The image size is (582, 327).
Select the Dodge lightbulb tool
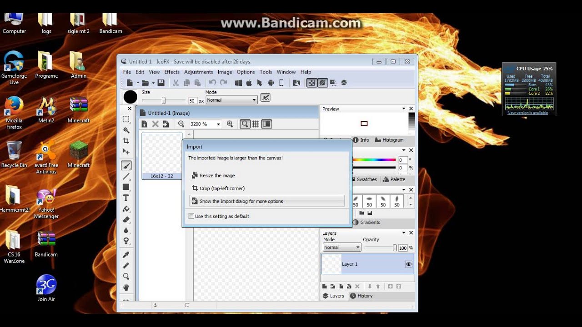tap(126, 241)
